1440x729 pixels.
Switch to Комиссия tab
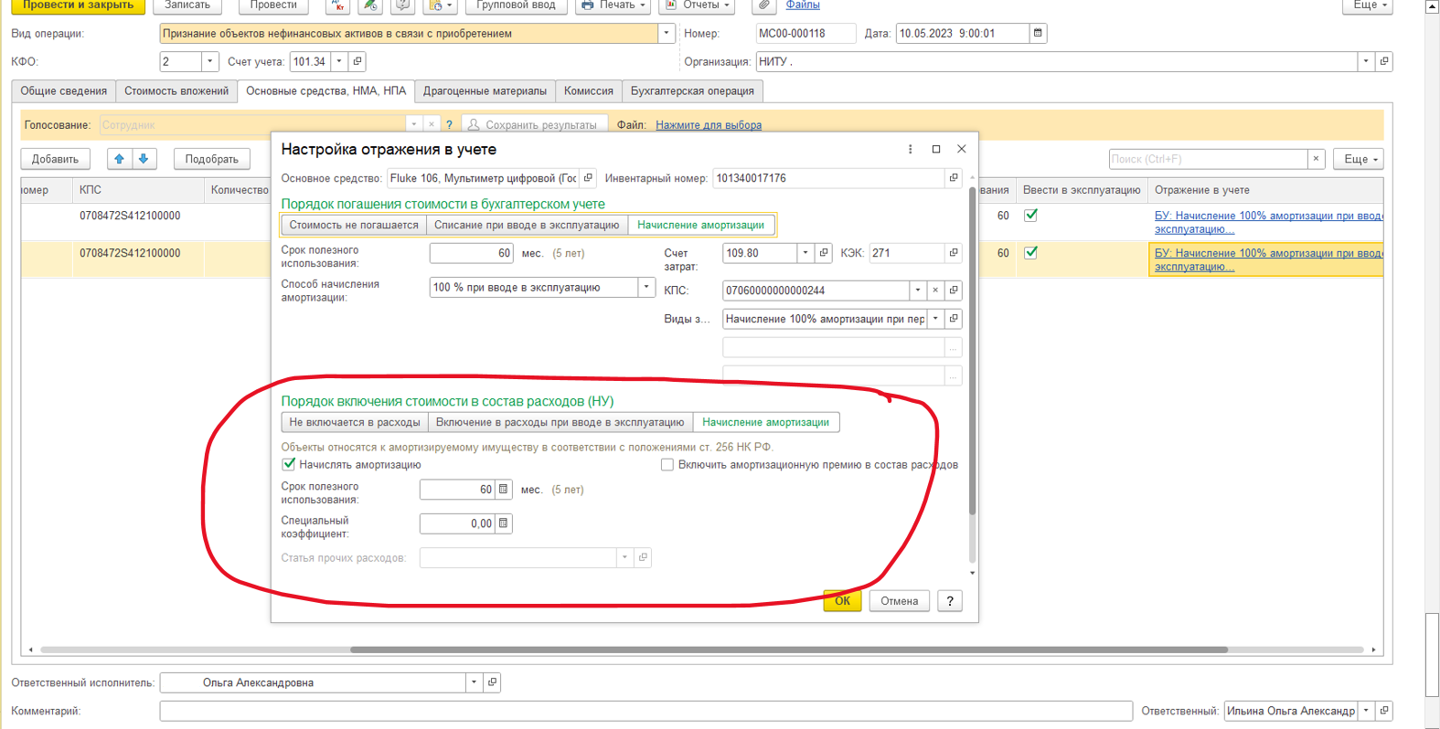click(589, 91)
